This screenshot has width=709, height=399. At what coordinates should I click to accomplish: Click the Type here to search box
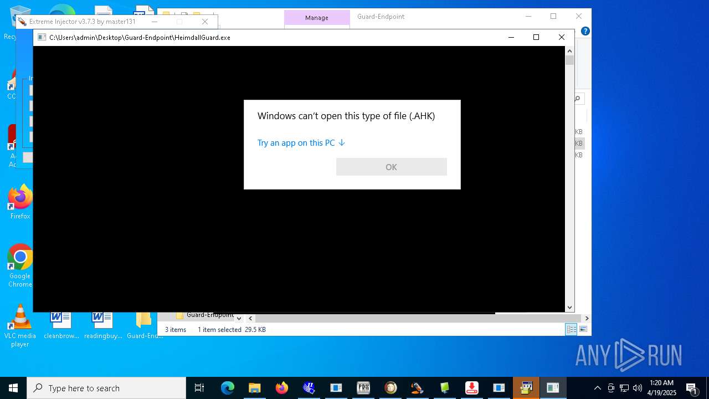pos(106,388)
